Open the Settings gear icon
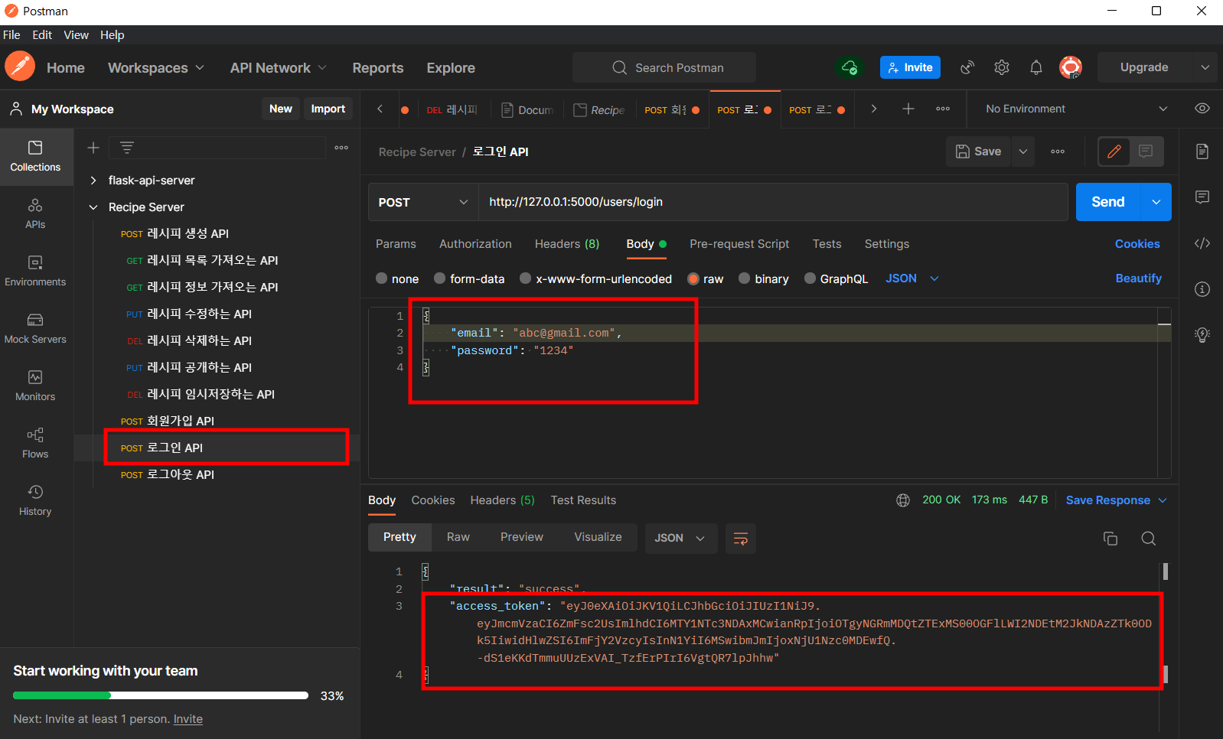 (x=1002, y=67)
